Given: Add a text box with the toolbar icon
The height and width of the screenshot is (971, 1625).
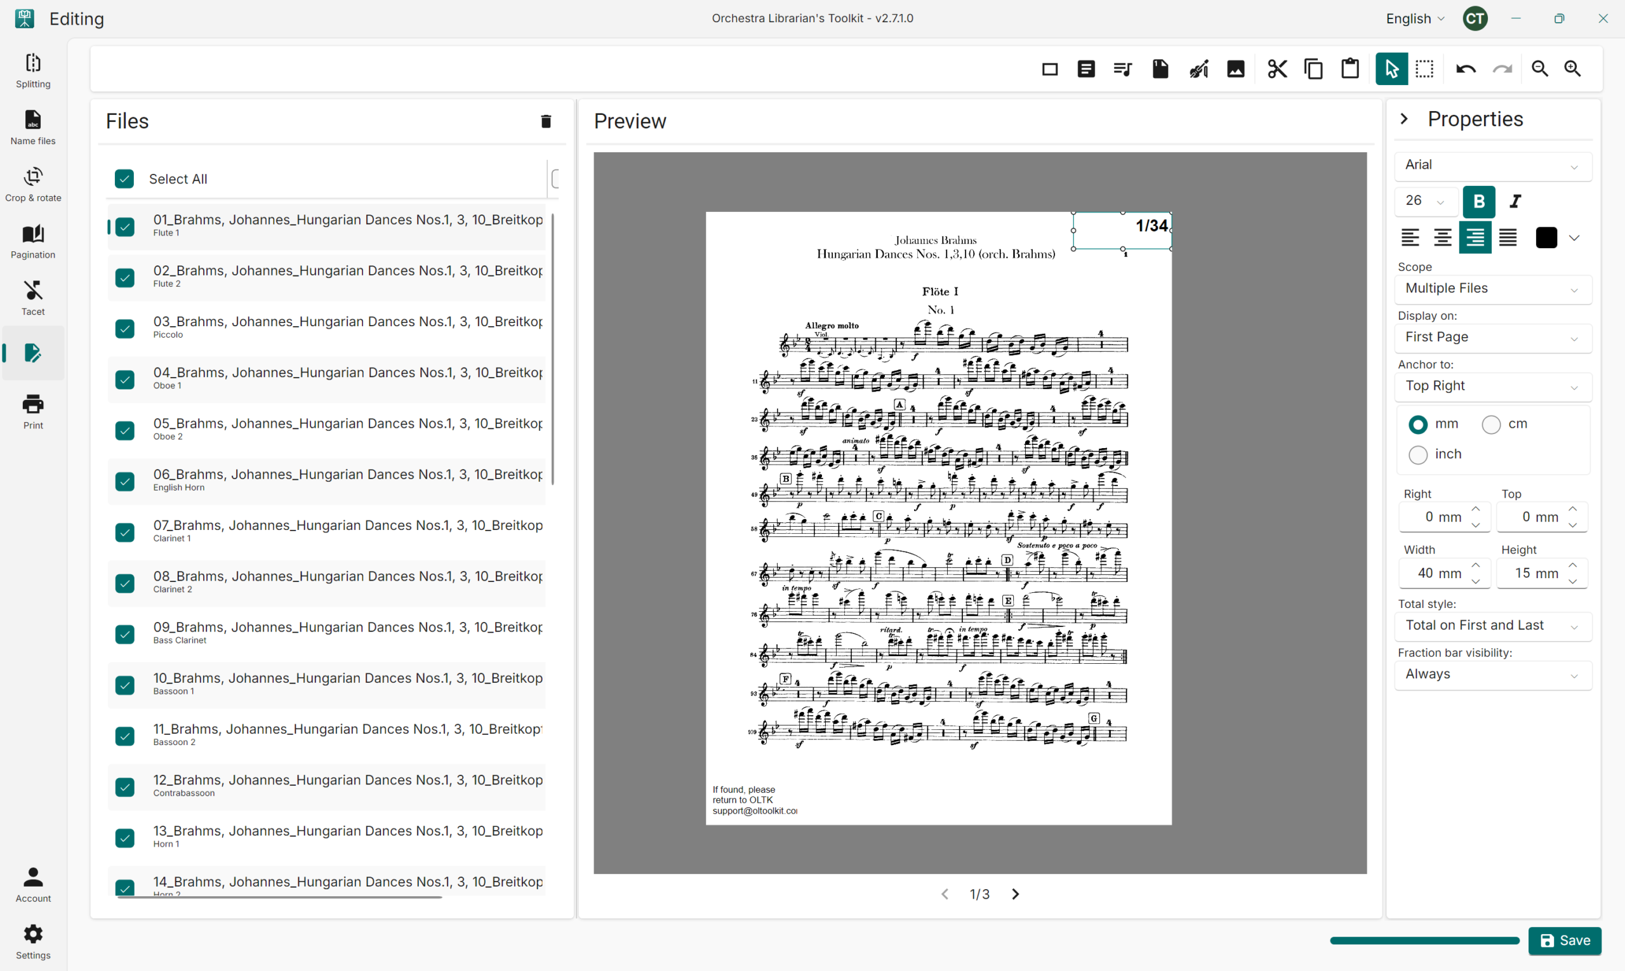Looking at the screenshot, I should tap(1086, 69).
